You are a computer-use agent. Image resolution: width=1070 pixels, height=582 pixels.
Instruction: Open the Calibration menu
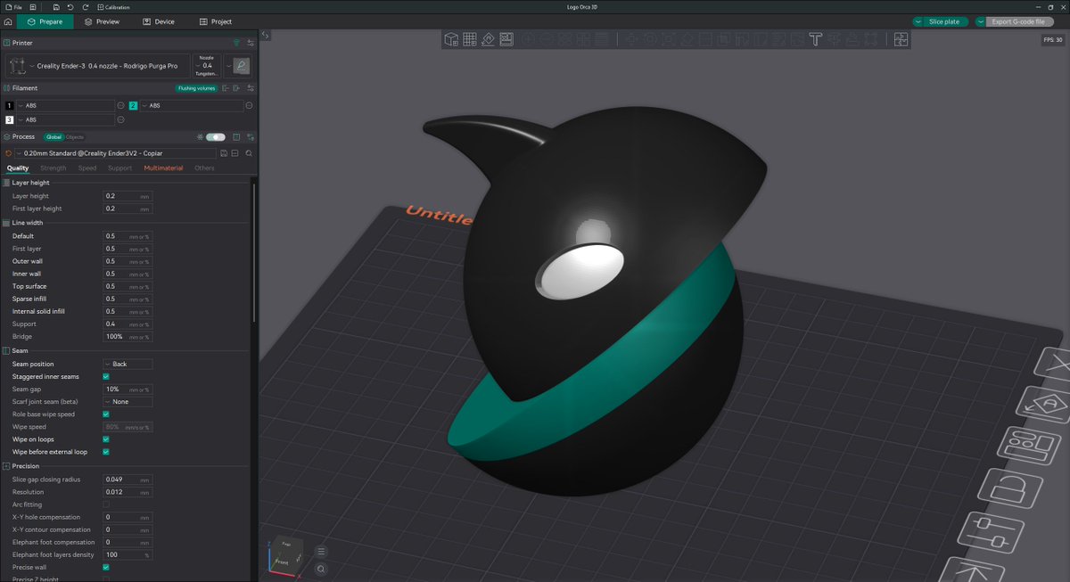tap(112, 6)
